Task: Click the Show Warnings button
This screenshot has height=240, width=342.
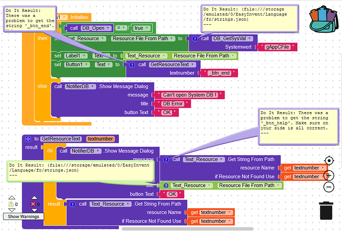Action: pyautogui.click(x=24, y=216)
